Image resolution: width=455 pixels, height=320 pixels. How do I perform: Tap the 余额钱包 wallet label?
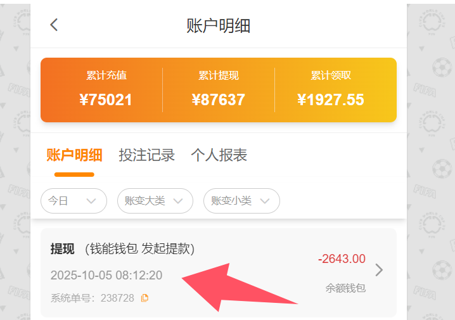[345, 288]
